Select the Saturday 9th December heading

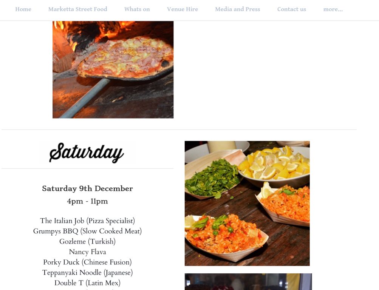(87, 188)
